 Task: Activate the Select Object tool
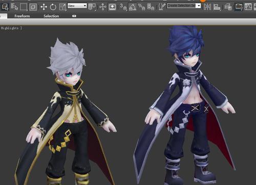pos(5,7)
